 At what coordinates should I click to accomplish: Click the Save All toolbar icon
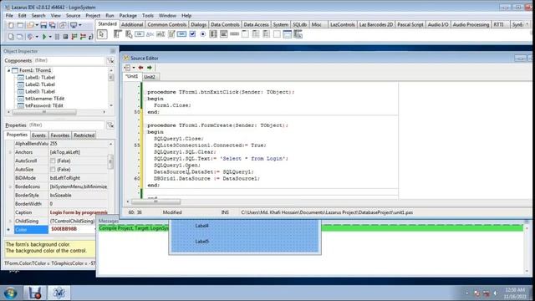point(52,25)
